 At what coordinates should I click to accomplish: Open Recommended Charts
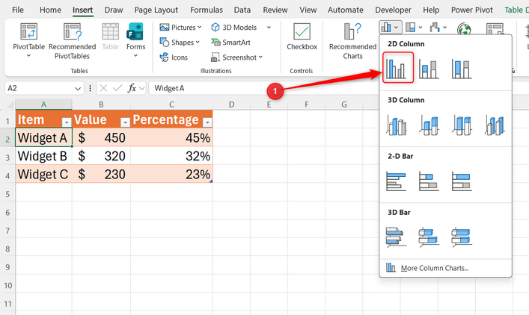coord(352,41)
